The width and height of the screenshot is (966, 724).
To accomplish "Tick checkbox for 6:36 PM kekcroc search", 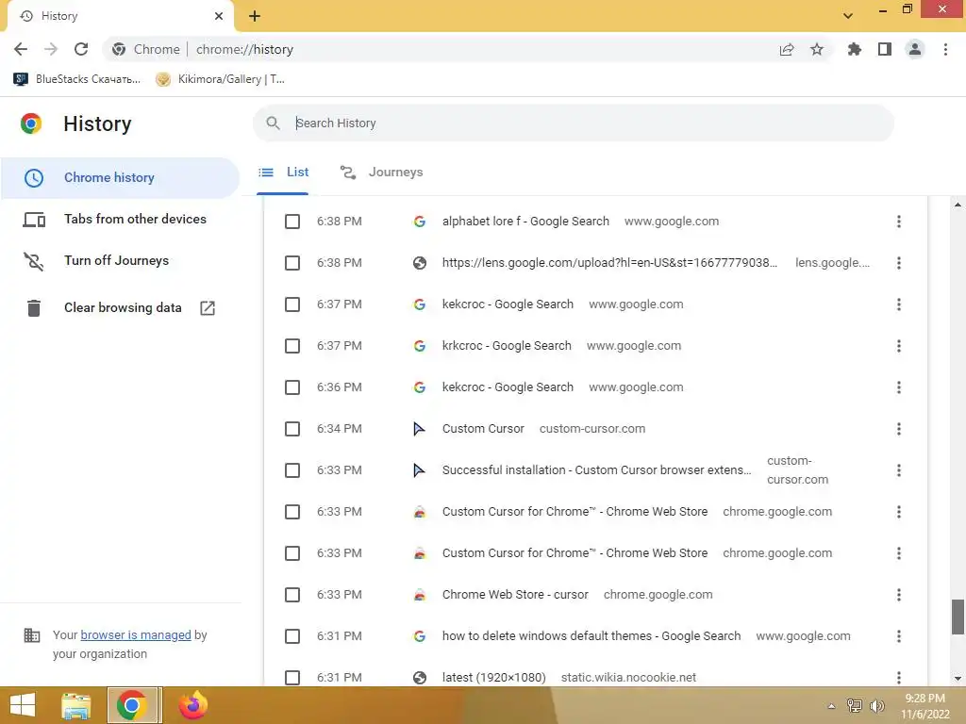I will [x=292, y=387].
